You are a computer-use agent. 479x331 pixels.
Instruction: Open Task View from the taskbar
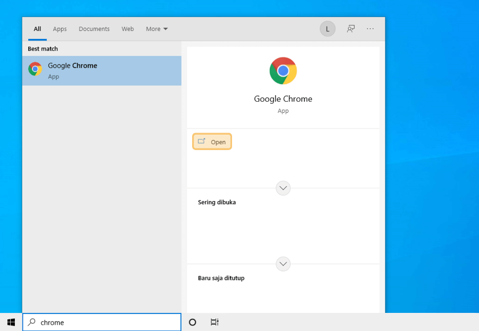click(214, 322)
